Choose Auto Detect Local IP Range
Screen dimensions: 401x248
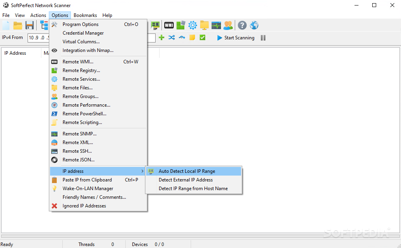tap(193, 171)
